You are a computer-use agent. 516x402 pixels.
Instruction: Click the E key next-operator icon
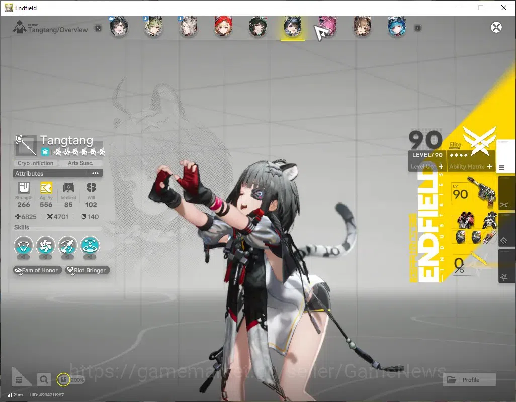pos(418,28)
